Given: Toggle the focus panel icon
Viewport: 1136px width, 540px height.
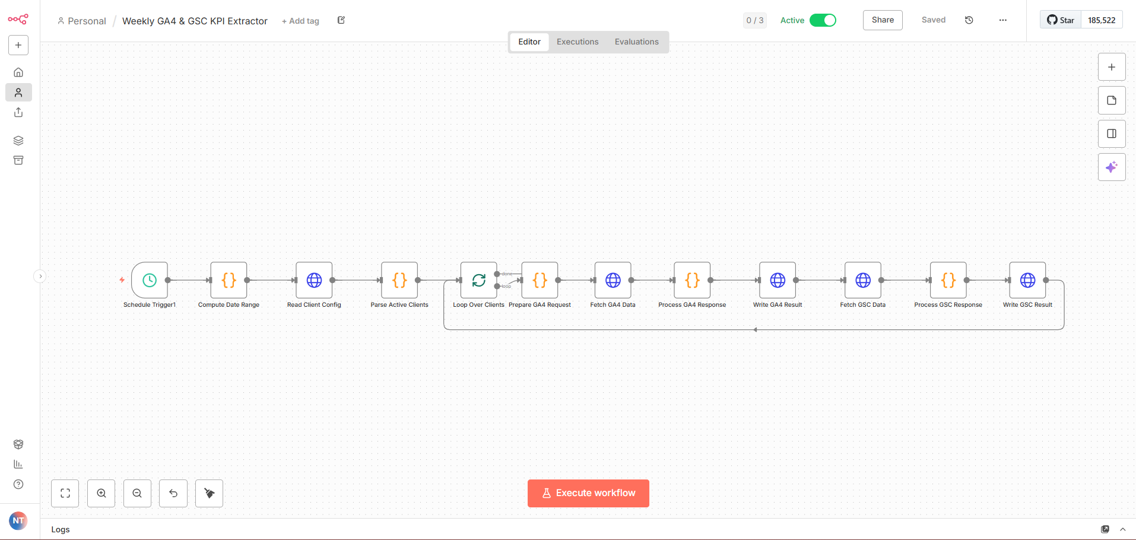Looking at the screenshot, I should (1112, 134).
